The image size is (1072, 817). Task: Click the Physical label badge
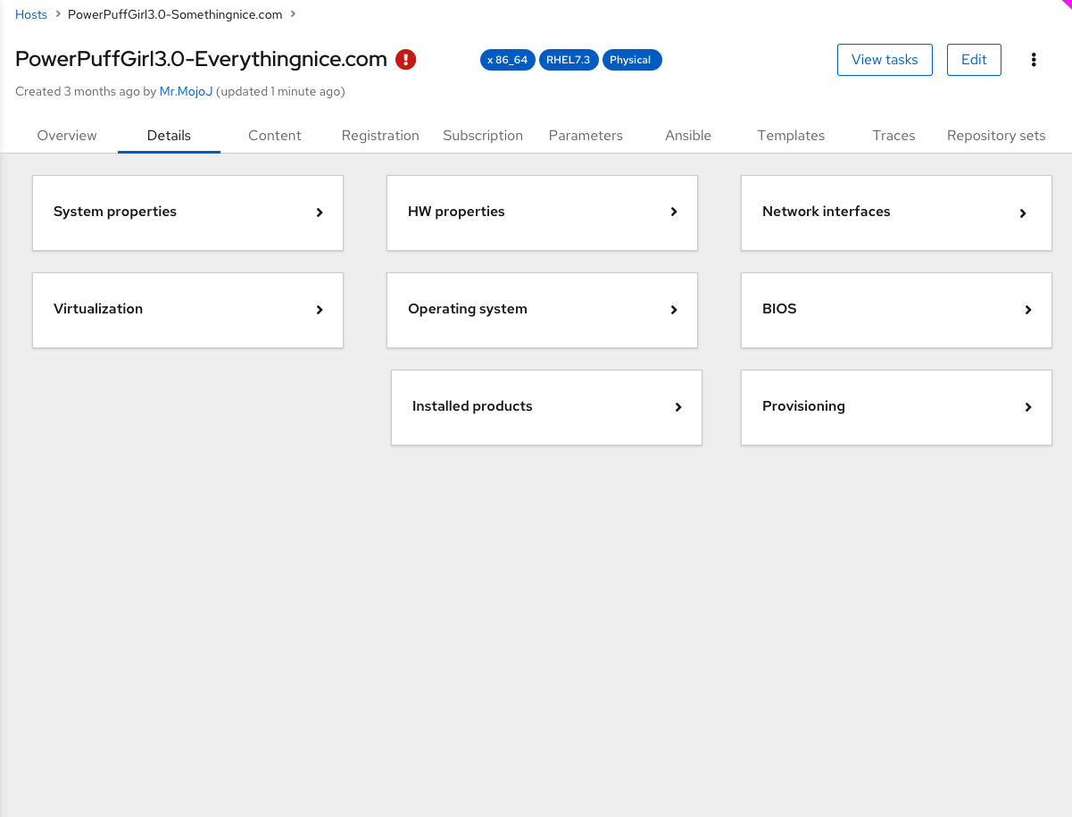632,60
